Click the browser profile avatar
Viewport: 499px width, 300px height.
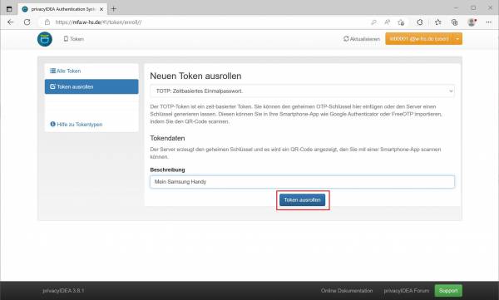coord(472,22)
